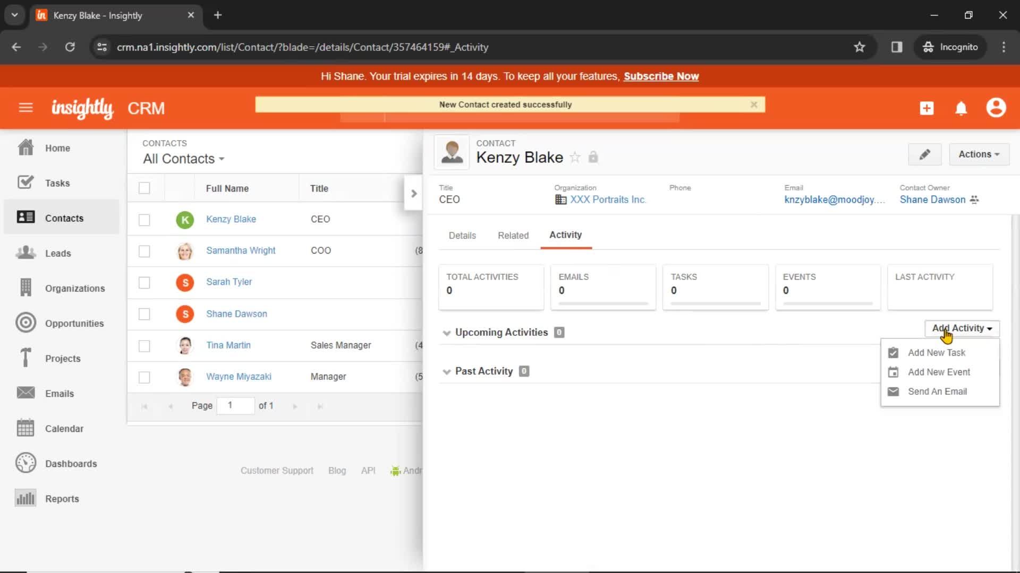Screen dimensions: 1020x573
Task: Check the box for Tina Martin
Action: point(144,346)
